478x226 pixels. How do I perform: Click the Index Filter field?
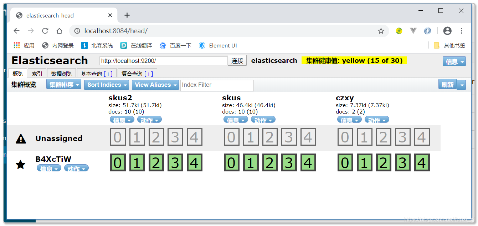tap(217, 85)
